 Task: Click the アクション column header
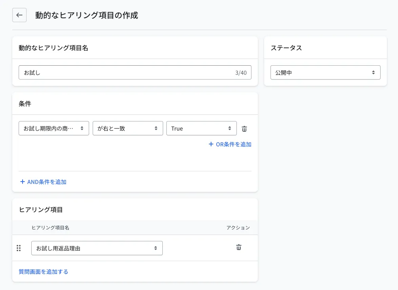coord(238,227)
